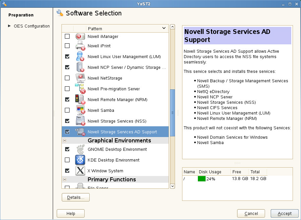301x220 pixels.
Task: Click the pattern list scrollbar down arrow
Action: 172,186
